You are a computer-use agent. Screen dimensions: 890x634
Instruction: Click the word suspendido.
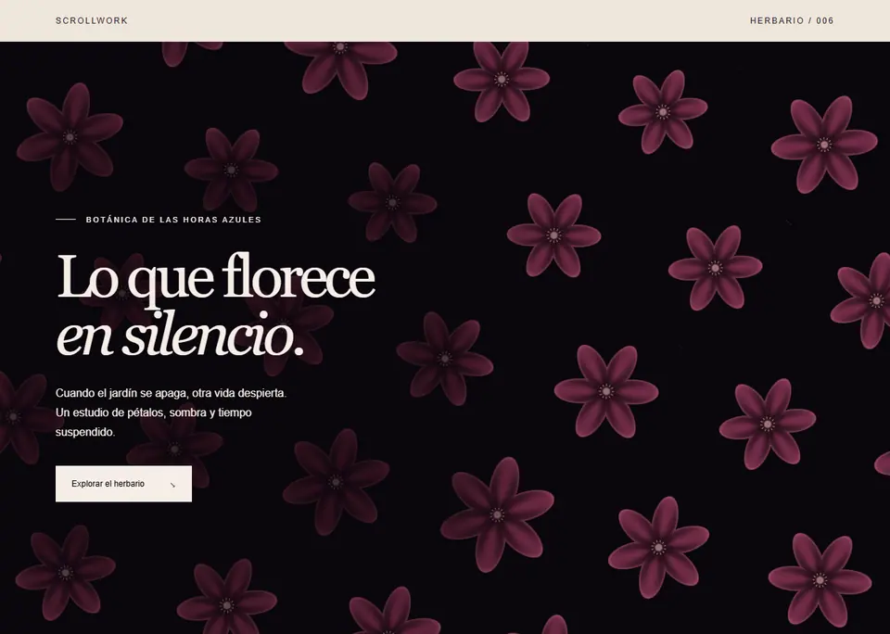tap(85, 432)
